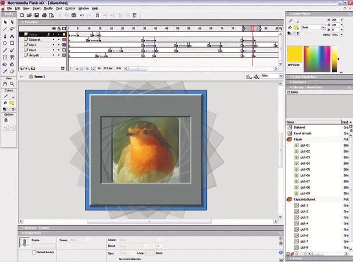353x262 pixels.
Task: Select the Zoom magnifier tool
Action: (12, 84)
